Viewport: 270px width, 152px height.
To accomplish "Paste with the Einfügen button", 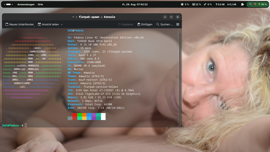I will point(145,24).
